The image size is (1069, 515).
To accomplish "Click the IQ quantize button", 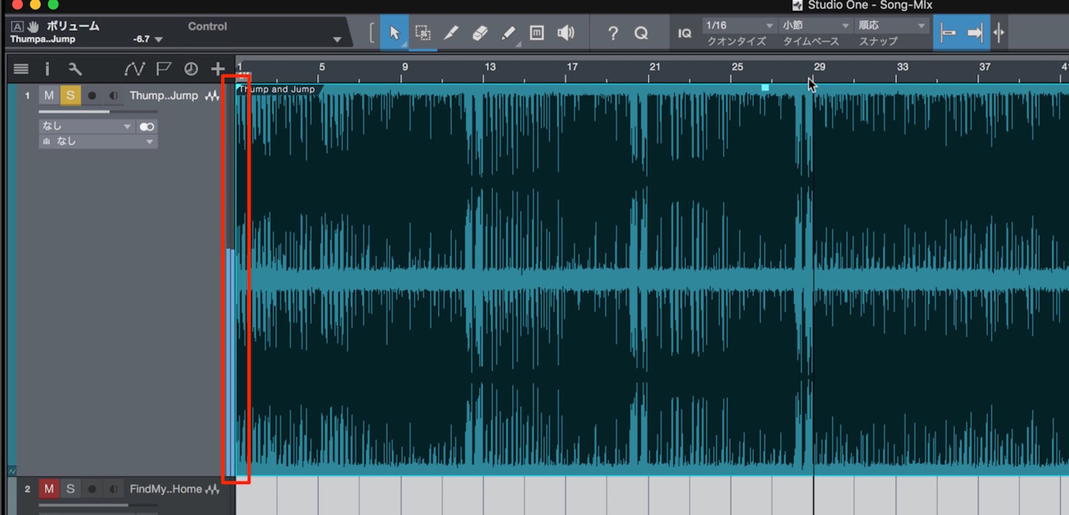I will pos(684,33).
